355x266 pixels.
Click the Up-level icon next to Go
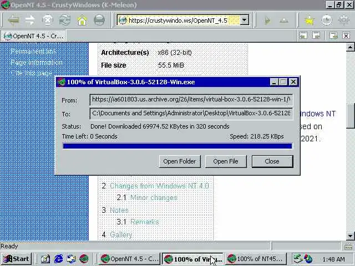(x=283, y=21)
